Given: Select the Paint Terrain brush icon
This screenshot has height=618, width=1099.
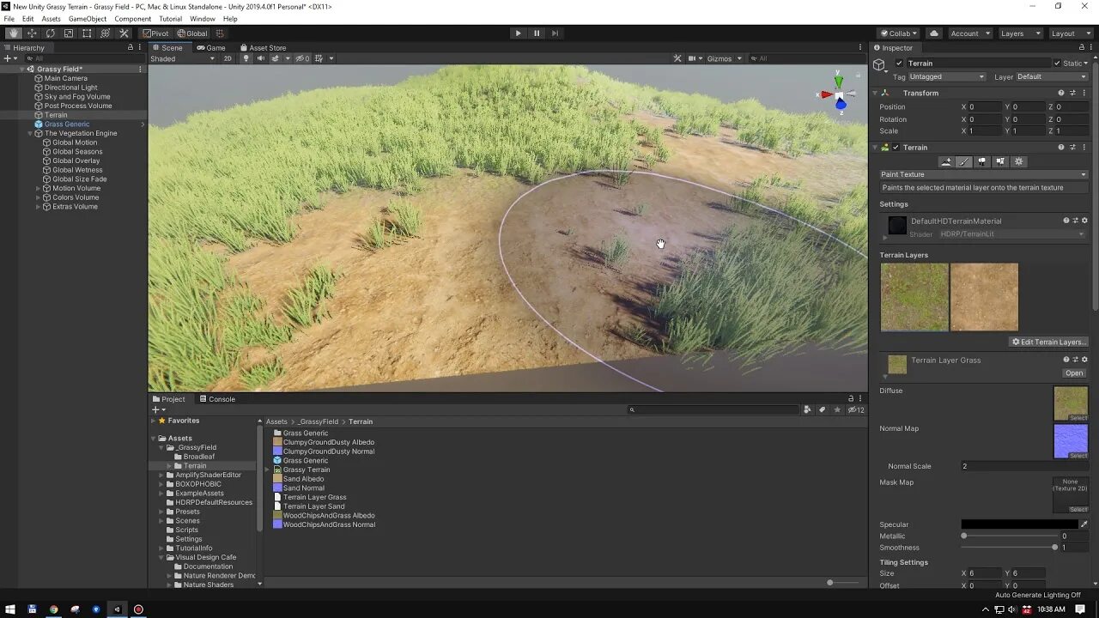Looking at the screenshot, I should point(964,161).
